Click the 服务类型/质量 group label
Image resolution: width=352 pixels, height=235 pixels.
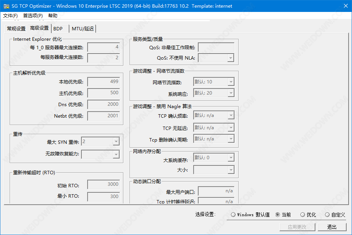pos(148,39)
